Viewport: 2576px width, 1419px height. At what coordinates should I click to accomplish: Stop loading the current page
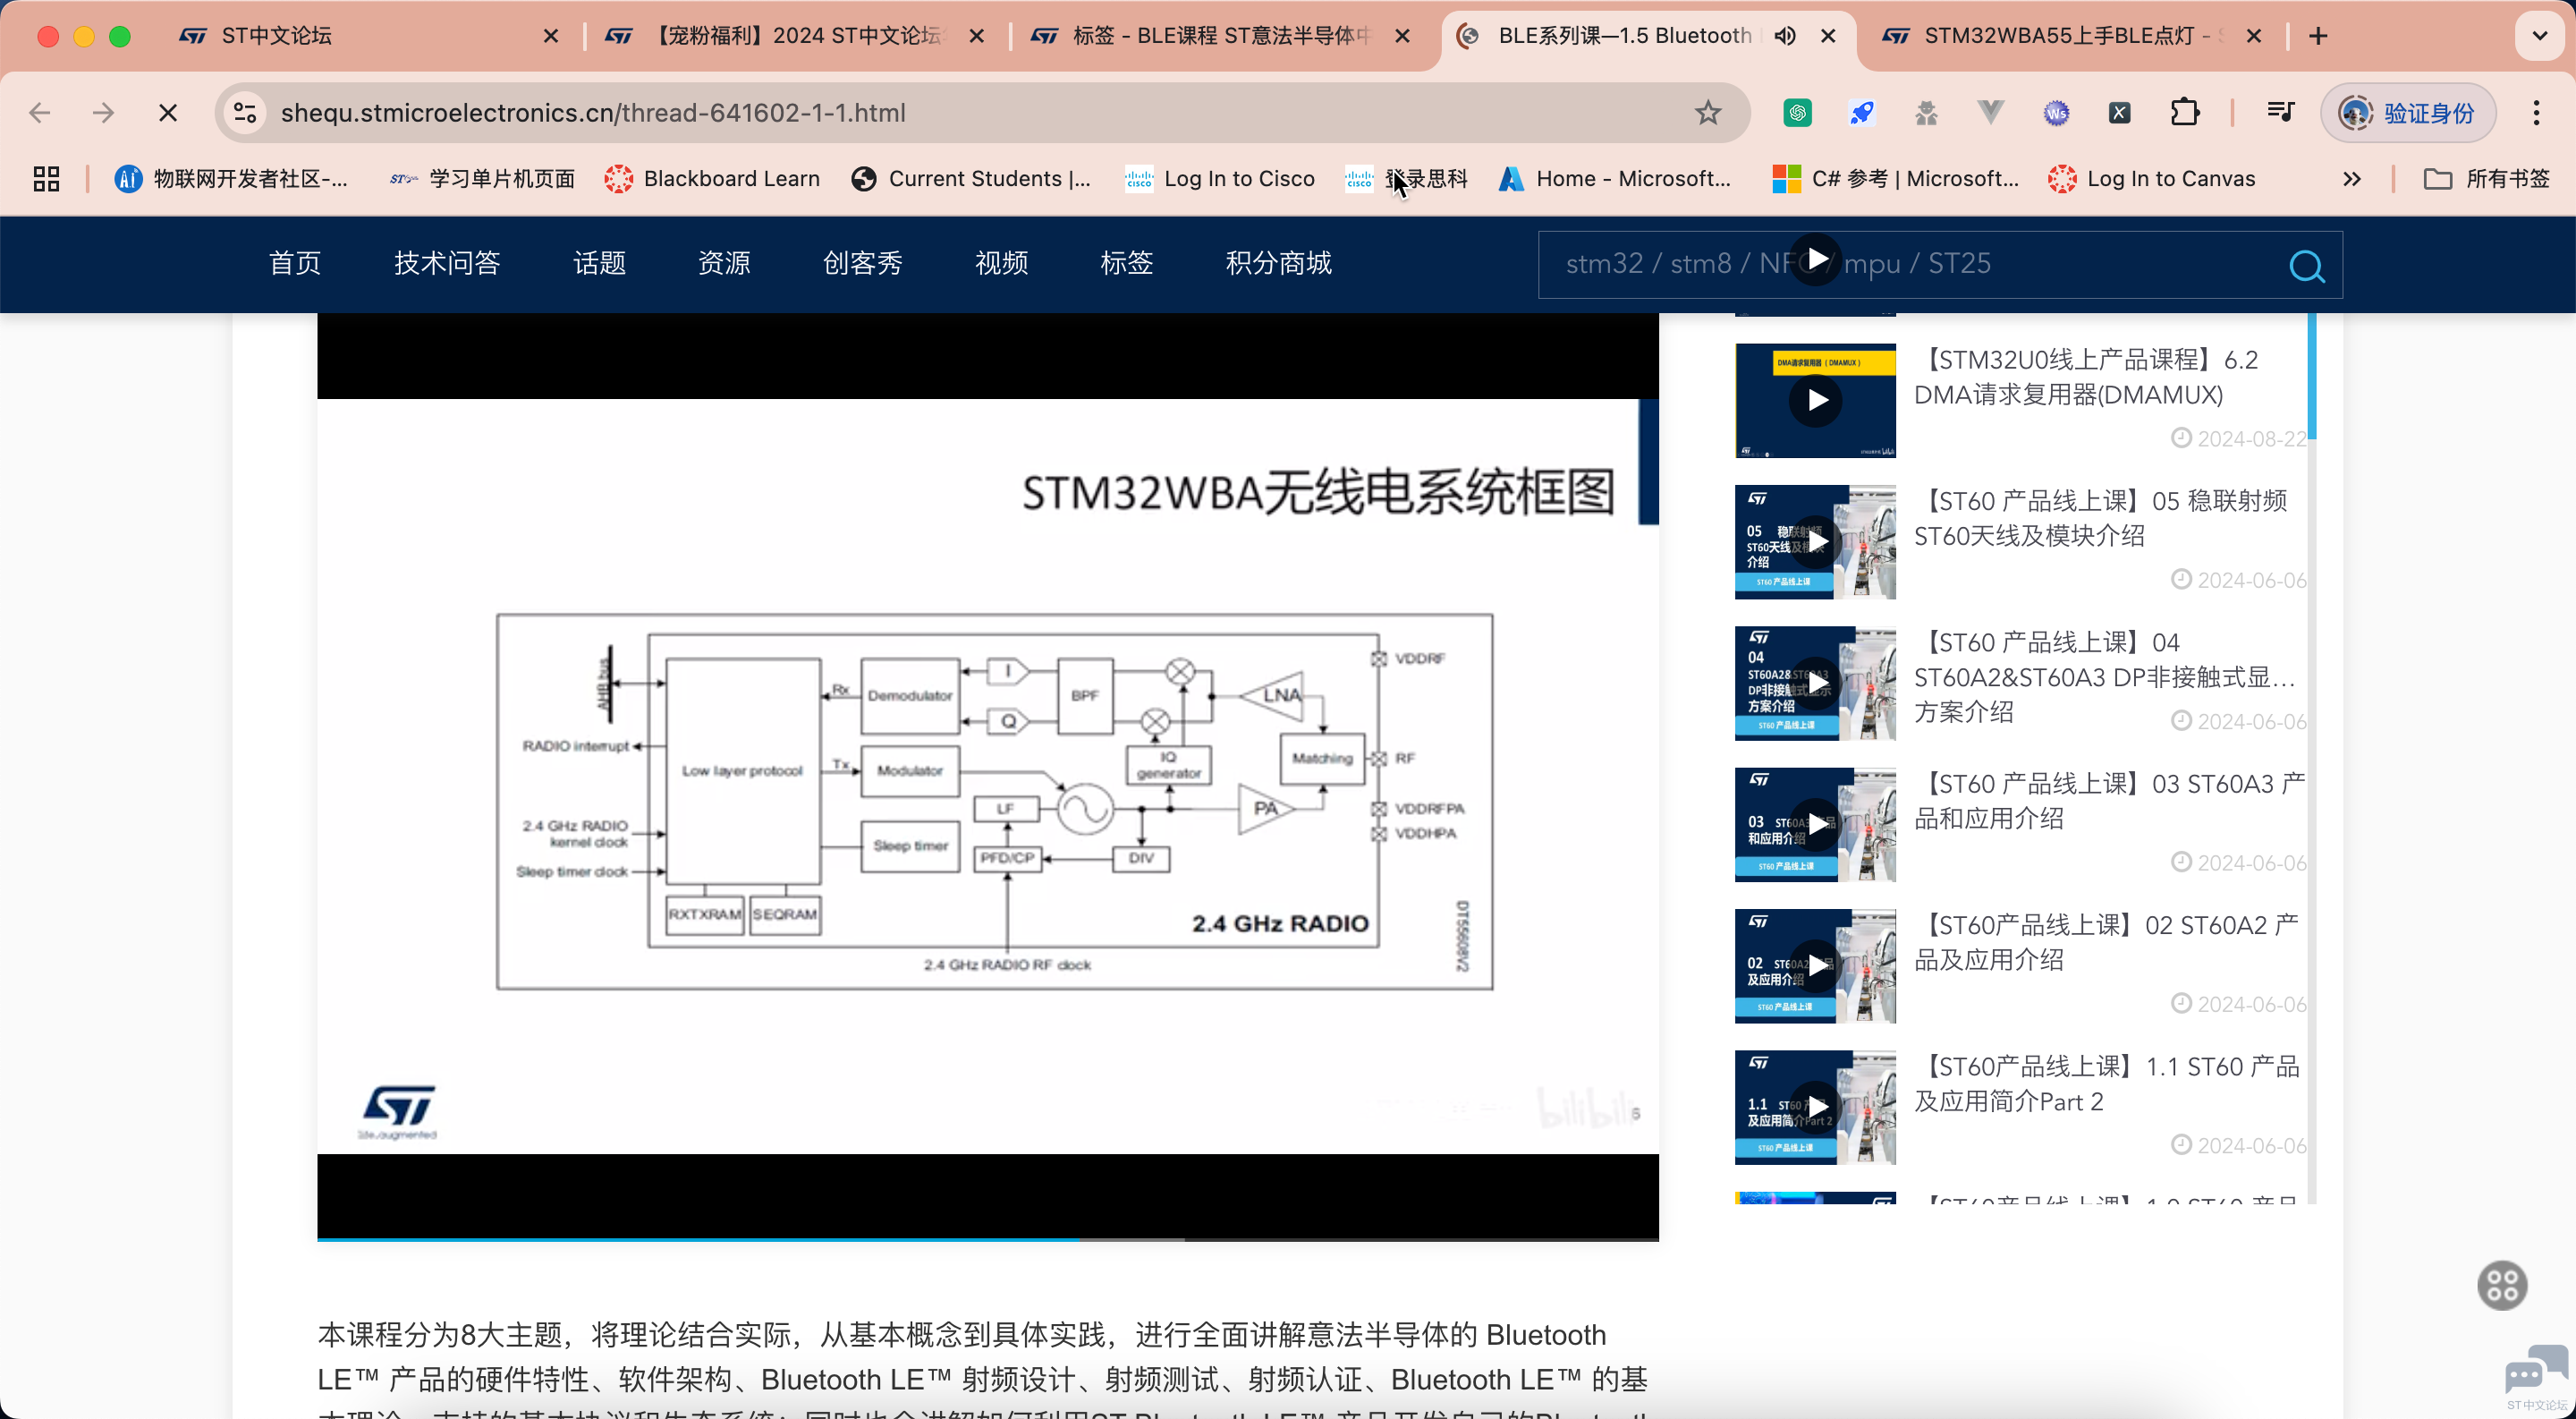[x=168, y=113]
